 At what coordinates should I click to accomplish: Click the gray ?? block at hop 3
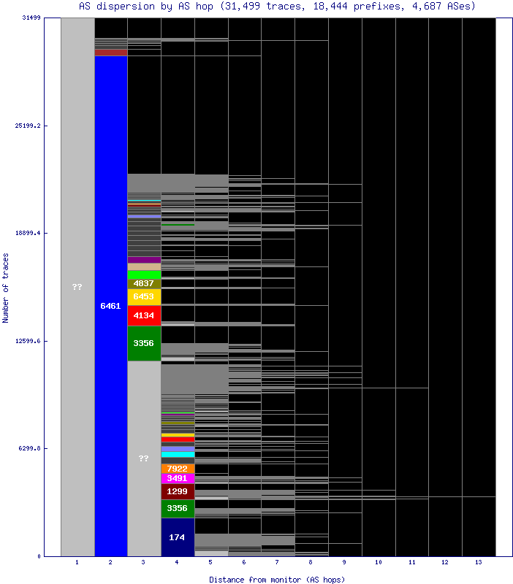point(144,458)
